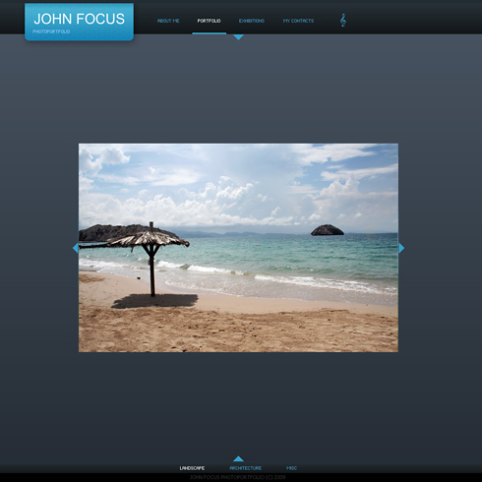Click the Photoportfolio subtitle in the logo

point(51,31)
